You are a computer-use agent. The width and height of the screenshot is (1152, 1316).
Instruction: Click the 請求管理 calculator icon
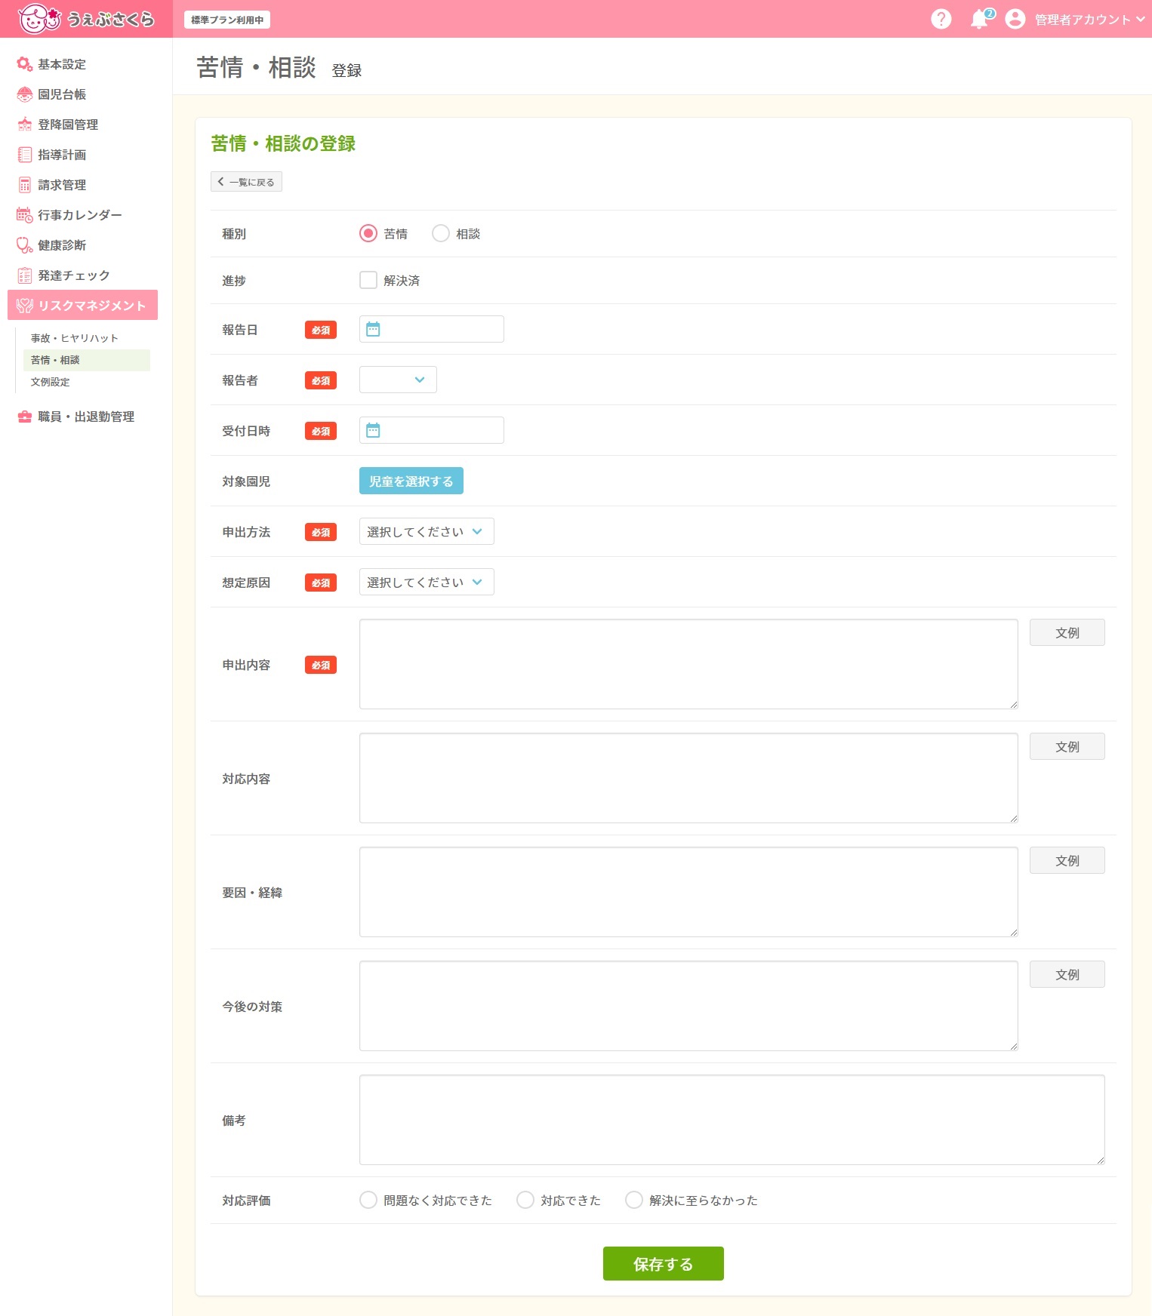point(25,185)
